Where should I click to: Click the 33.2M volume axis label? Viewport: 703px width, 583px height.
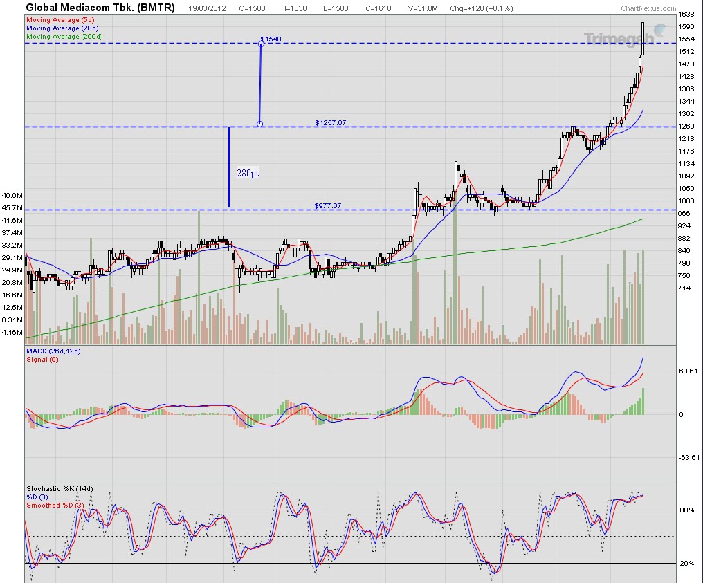[12, 245]
